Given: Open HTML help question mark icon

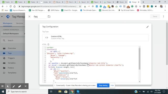Looking at the screenshot, I should pyautogui.click(x=48, y=44).
